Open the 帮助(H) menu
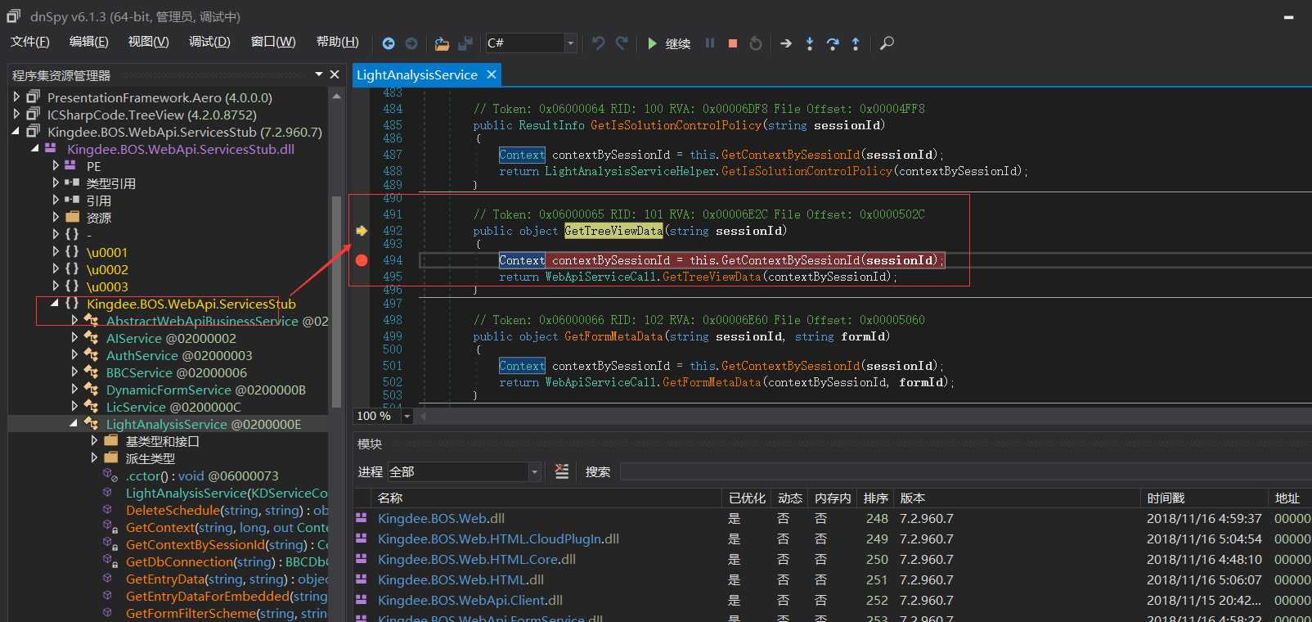1312x622 pixels. pyautogui.click(x=338, y=42)
